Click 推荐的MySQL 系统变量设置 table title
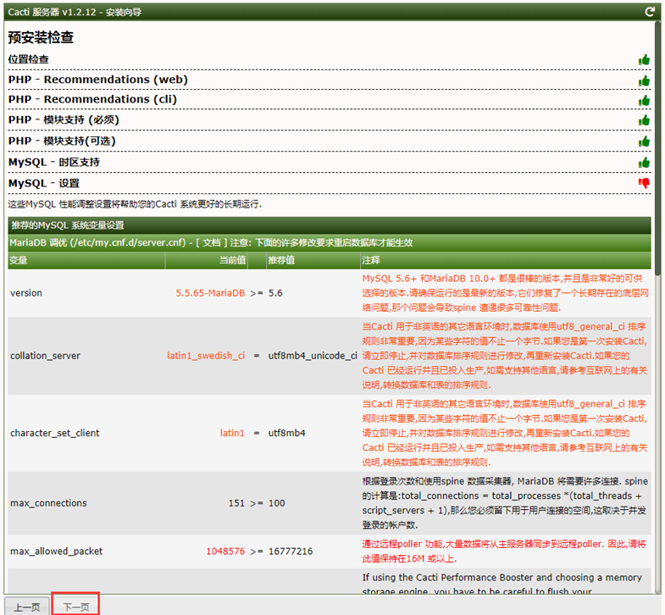The image size is (665, 615). [68, 225]
